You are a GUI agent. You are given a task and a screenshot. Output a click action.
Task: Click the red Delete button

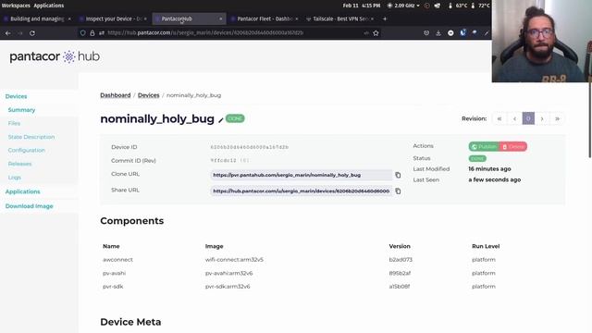(513, 146)
